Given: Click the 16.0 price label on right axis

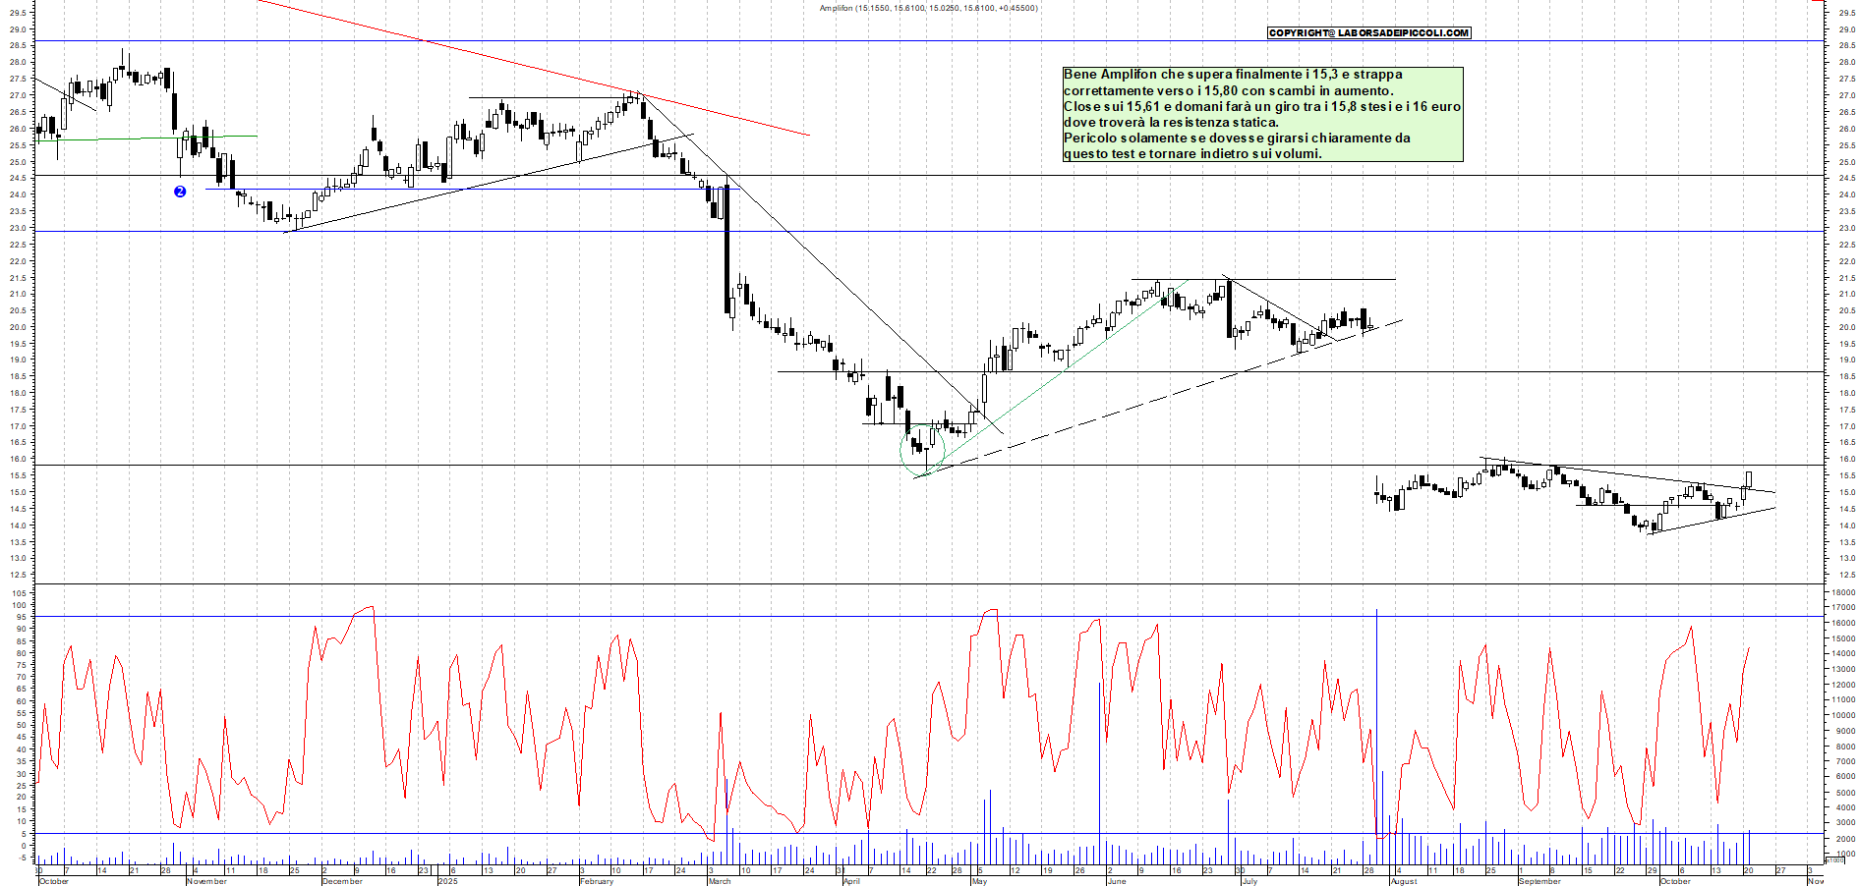Looking at the screenshot, I should tap(1845, 459).
